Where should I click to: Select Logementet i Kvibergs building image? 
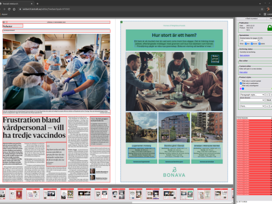pos(141,127)
